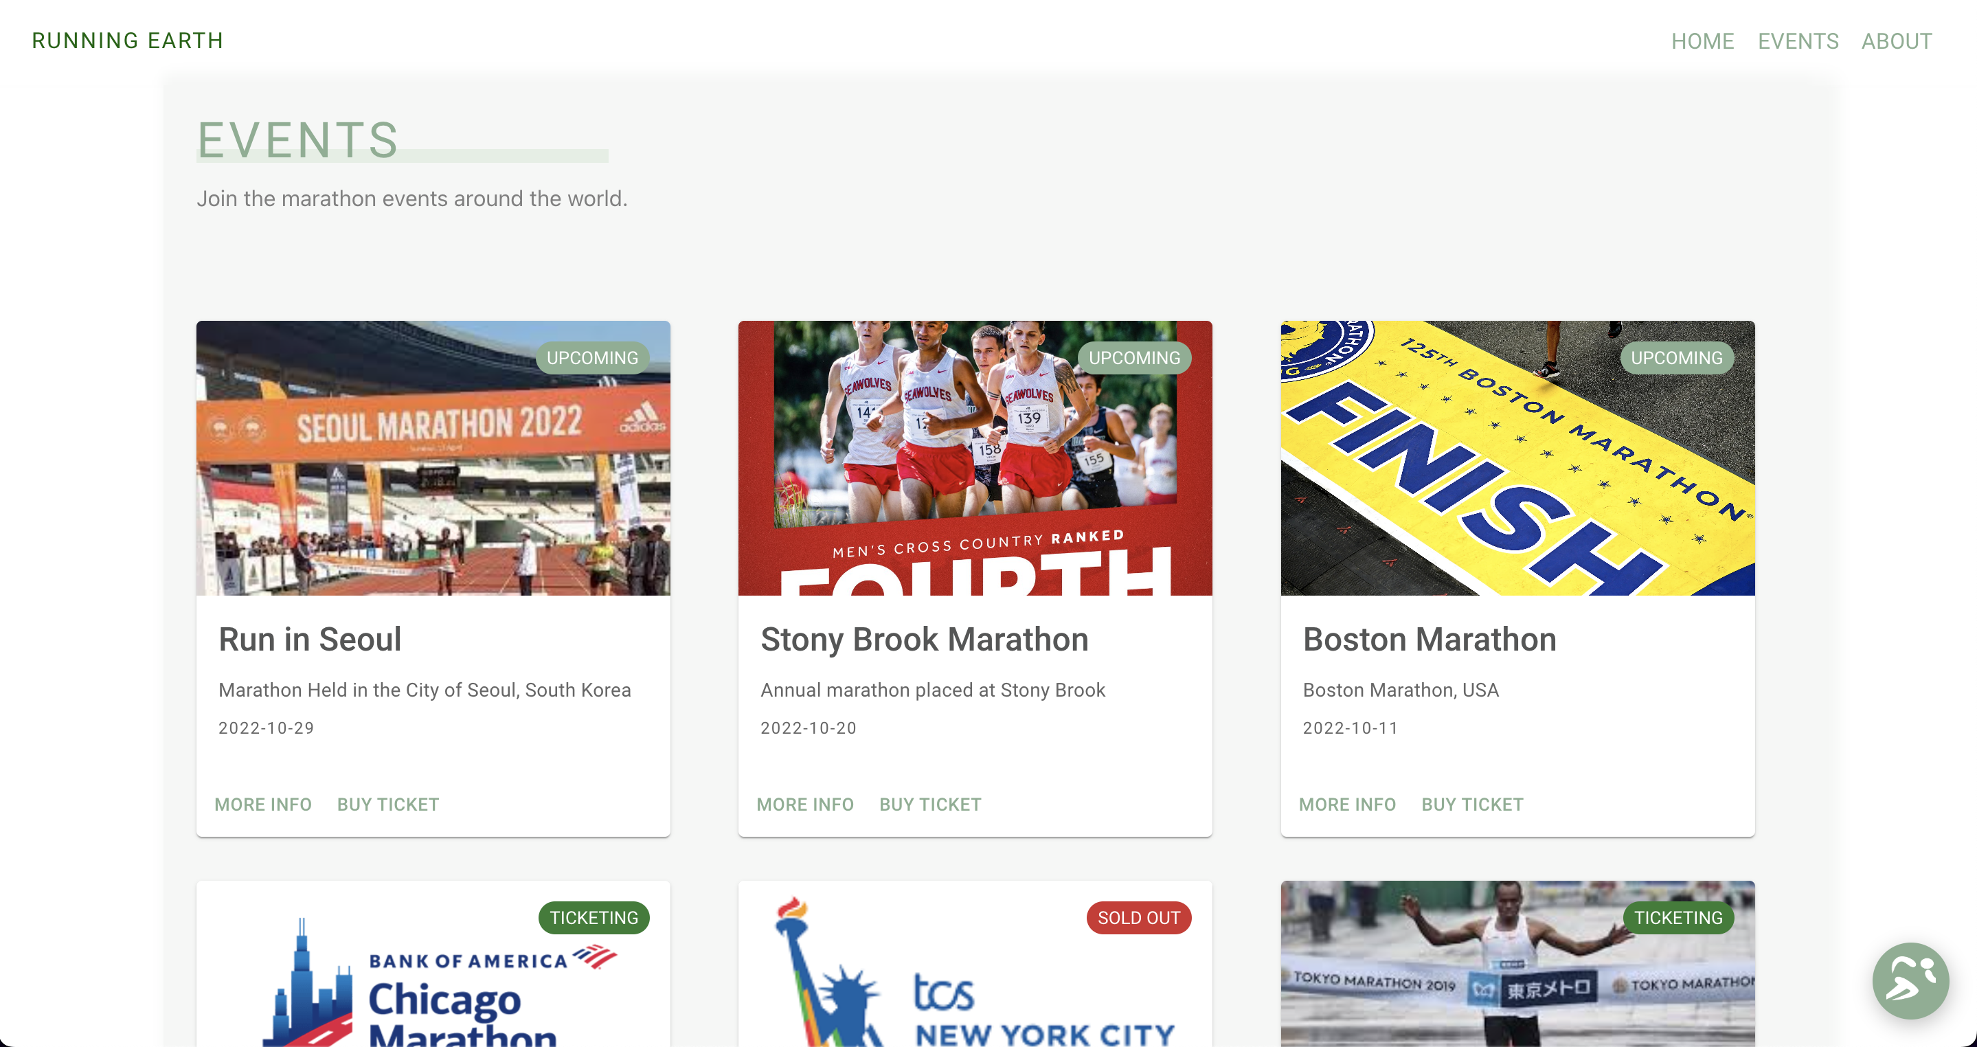Click the floating runner icon button

[1910, 980]
